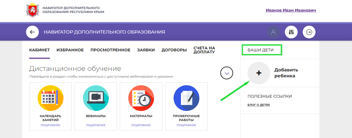Click the logout arrow circle icon
The image size is (352, 138).
click(x=309, y=32)
